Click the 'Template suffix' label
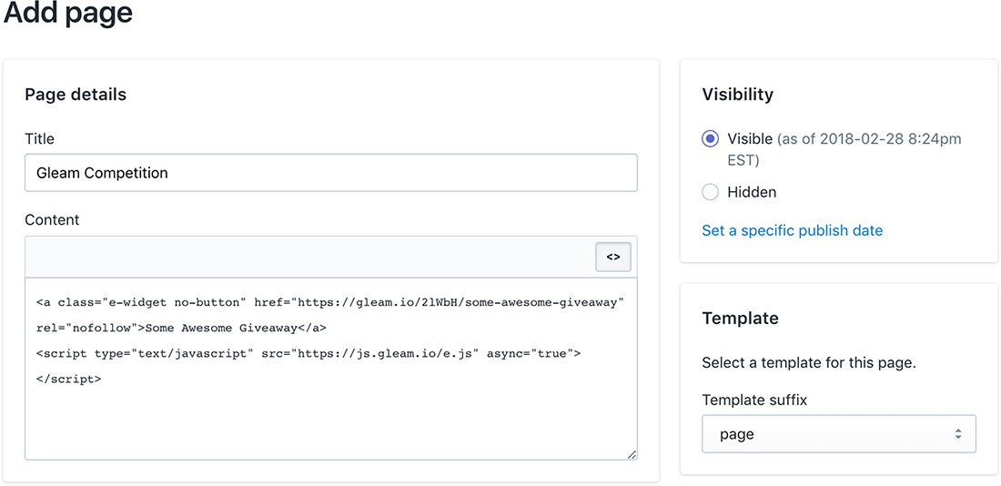1001x486 pixels. [754, 400]
